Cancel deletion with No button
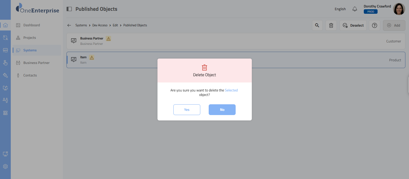Image resolution: width=409 pixels, height=179 pixels. pyautogui.click(x=222, y=110)
